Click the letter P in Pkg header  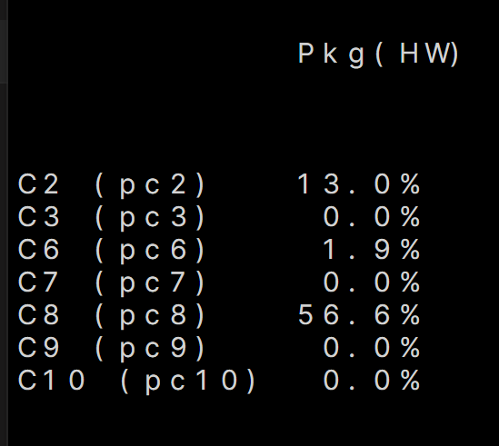[305, 53]
